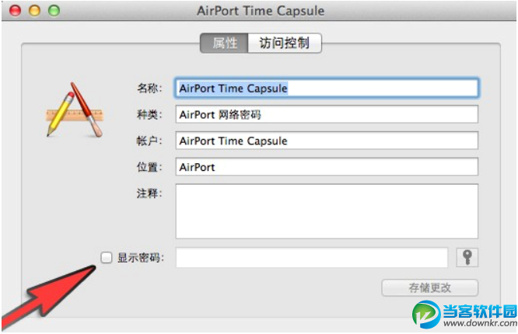This screenshot has height=334, width=518.
Task: Click into the 种类 field
Action: pos(327,115)
